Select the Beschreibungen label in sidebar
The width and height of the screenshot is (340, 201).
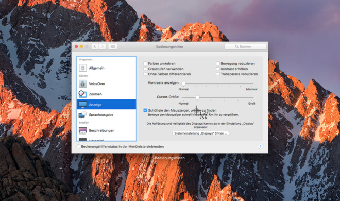pos(101,130)
